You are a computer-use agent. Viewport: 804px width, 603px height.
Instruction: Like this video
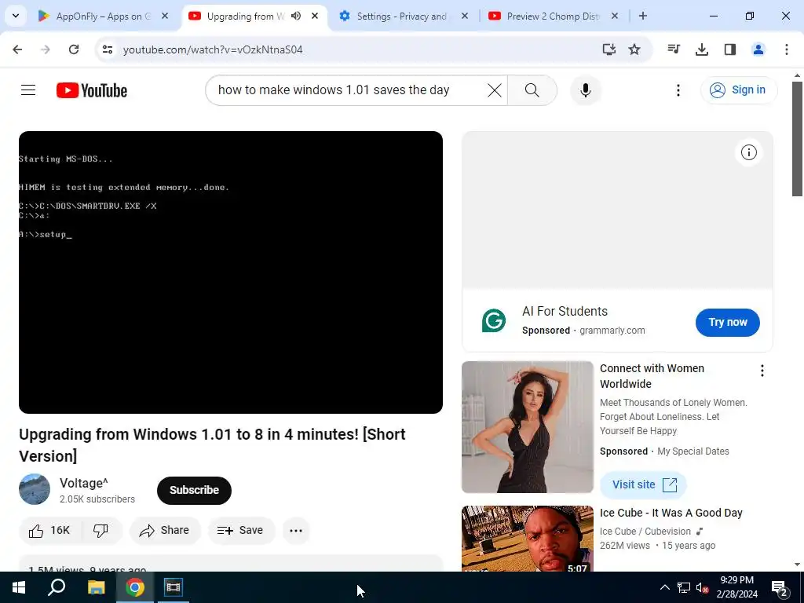tap(49, 530)
